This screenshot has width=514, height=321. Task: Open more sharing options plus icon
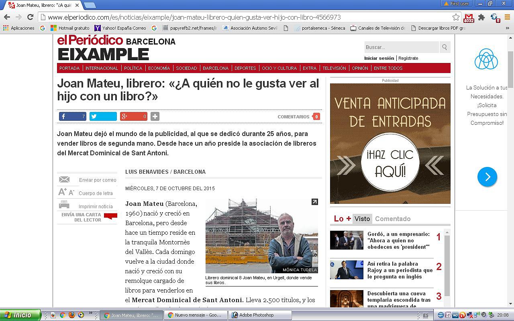tap(155, 116)
